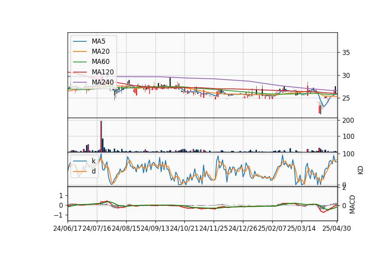Click the 1 tick on the MACD left axis
375x269 pixels.
61,196
